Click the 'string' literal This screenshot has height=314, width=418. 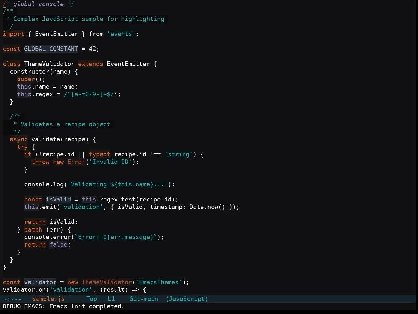pos(179,154)
